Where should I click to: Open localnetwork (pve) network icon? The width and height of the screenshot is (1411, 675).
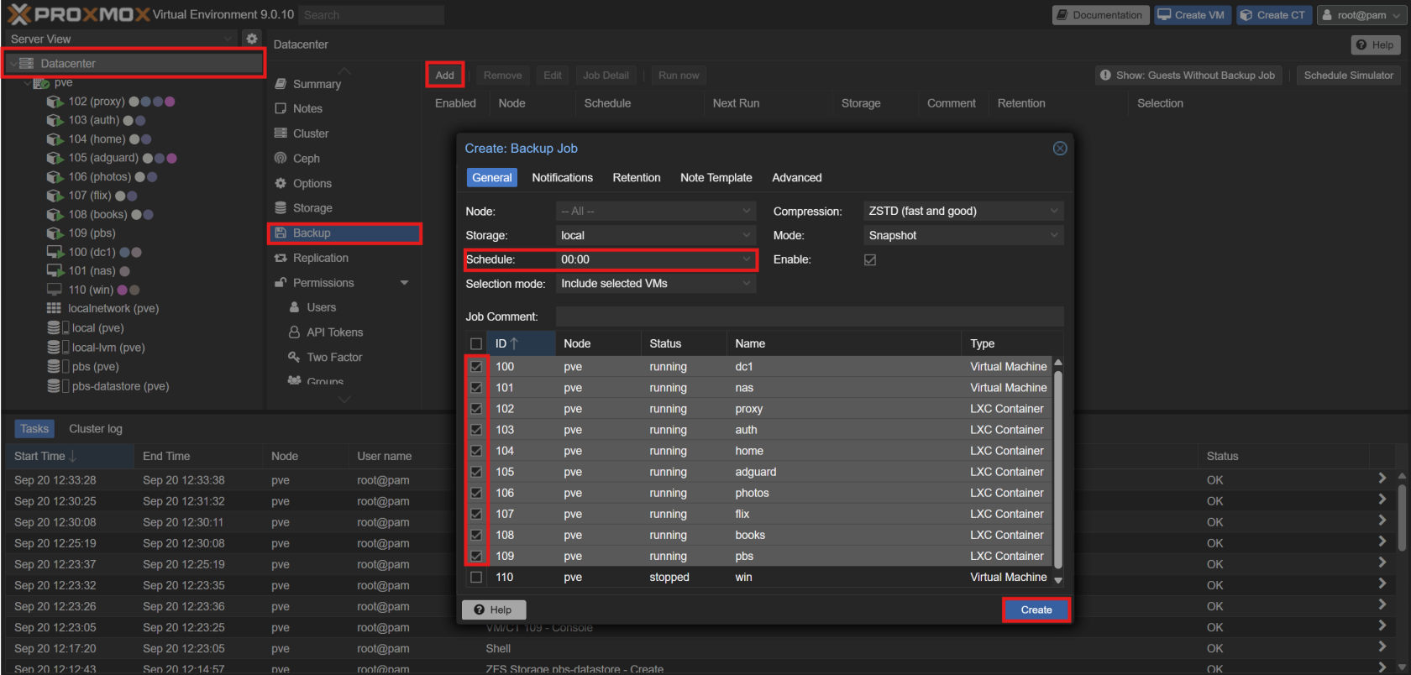click(54, 308)
